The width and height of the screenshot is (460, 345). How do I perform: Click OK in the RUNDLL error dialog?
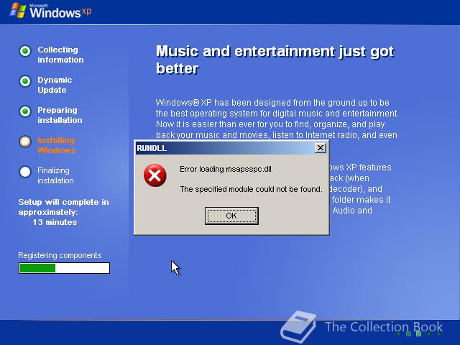point(231,216)
